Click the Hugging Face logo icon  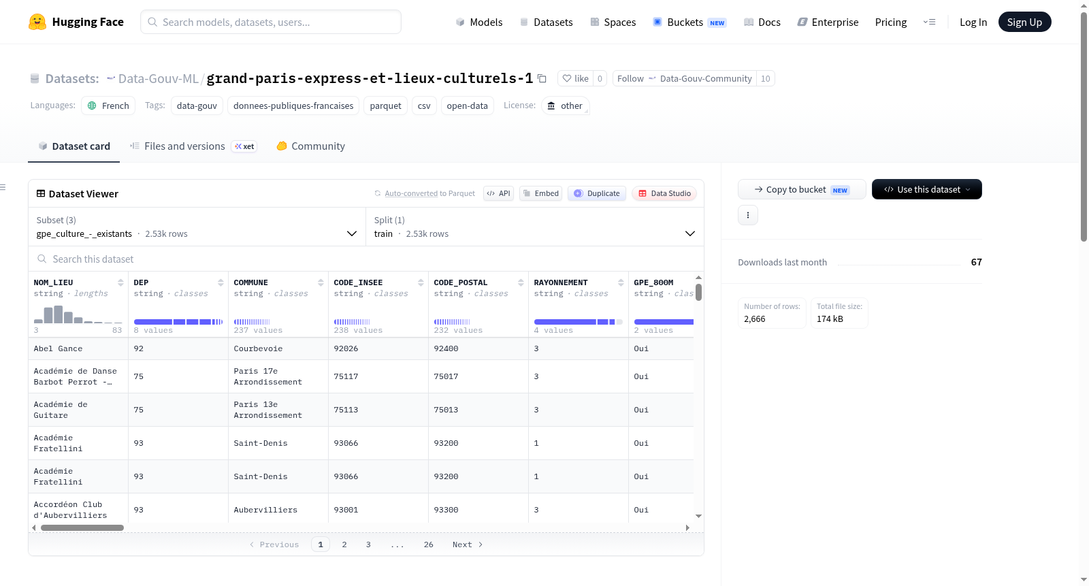[37, 22]
